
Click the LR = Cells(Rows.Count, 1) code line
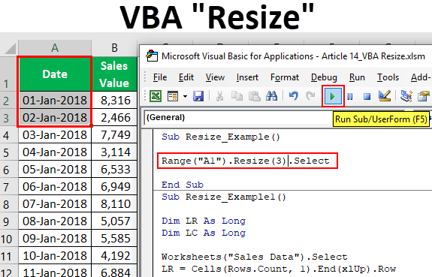[x=279, y=269]
